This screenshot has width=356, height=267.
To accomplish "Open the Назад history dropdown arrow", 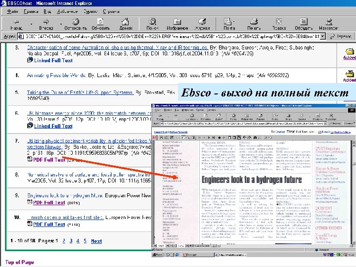I will (31, 24).
